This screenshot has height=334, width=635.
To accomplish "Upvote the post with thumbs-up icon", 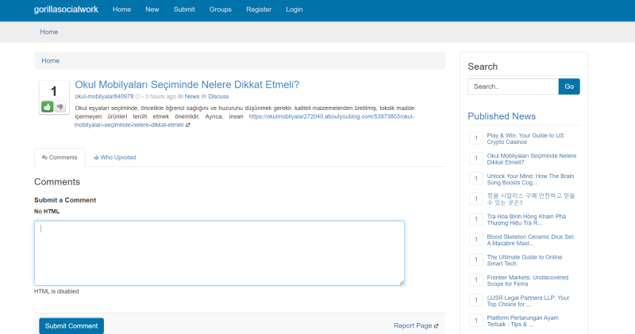I will [48, 107].
